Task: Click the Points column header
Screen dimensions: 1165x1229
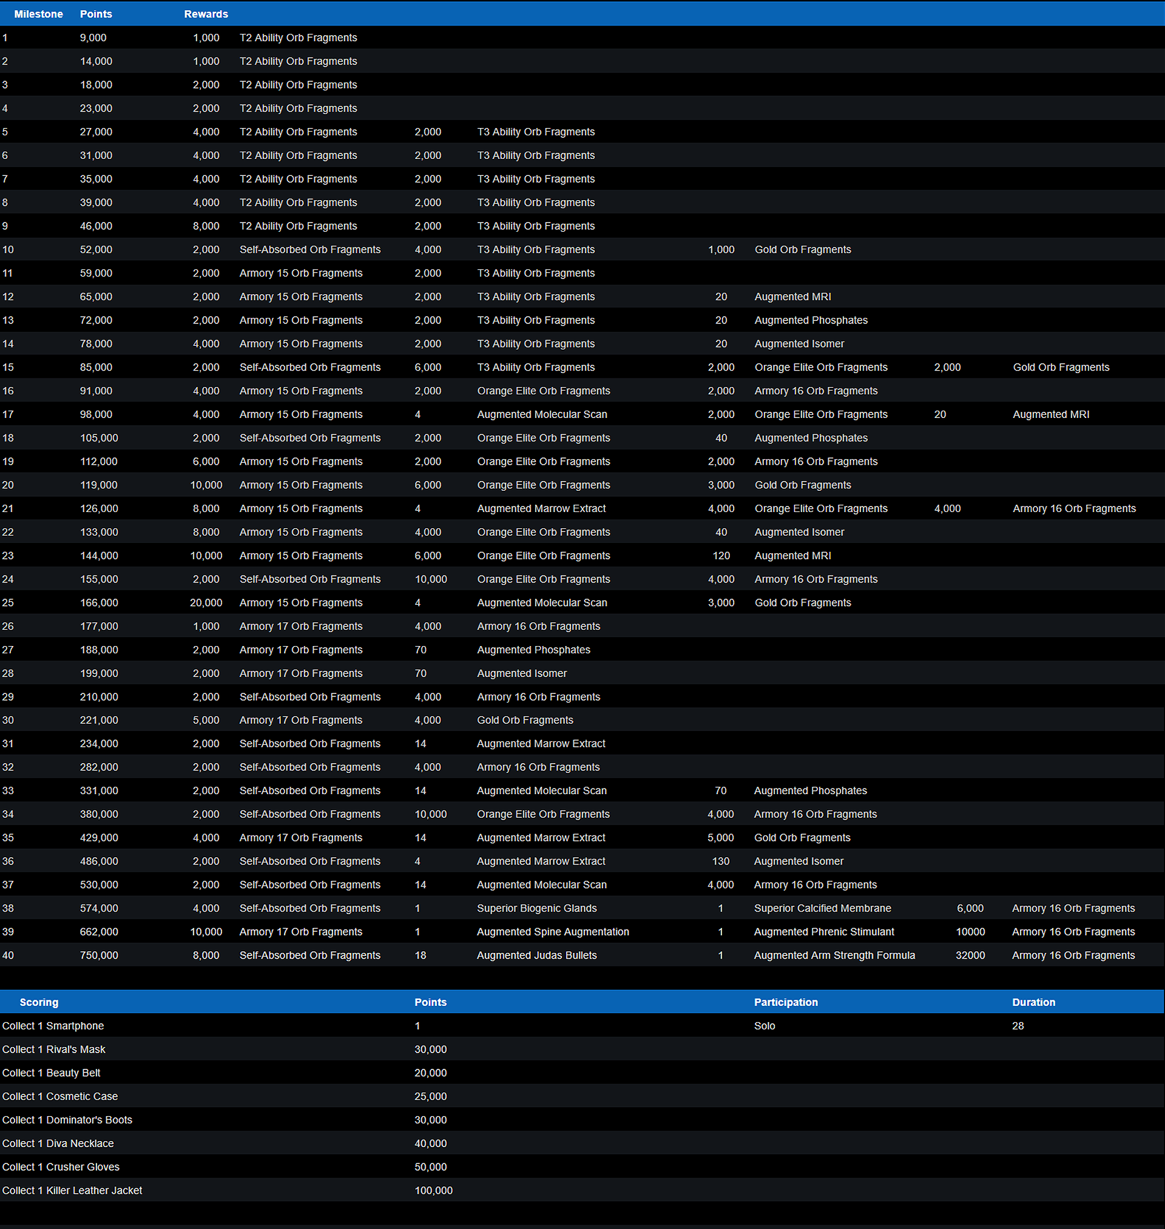Action: (x=96, y=14)
